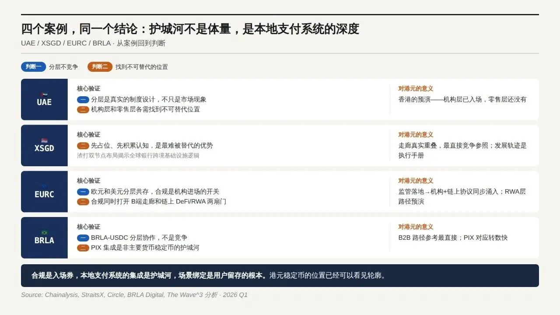Click the Singapore flag above XSGD

pyautogui.click(x=44, y=140)
